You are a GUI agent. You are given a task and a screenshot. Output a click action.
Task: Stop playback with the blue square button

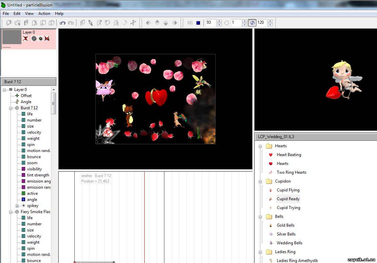[x=198, y=23]
